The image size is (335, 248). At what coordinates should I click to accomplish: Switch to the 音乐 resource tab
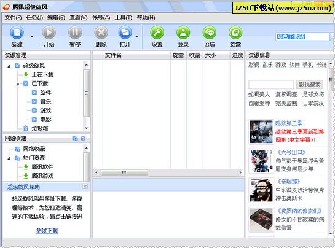point(267,65)
